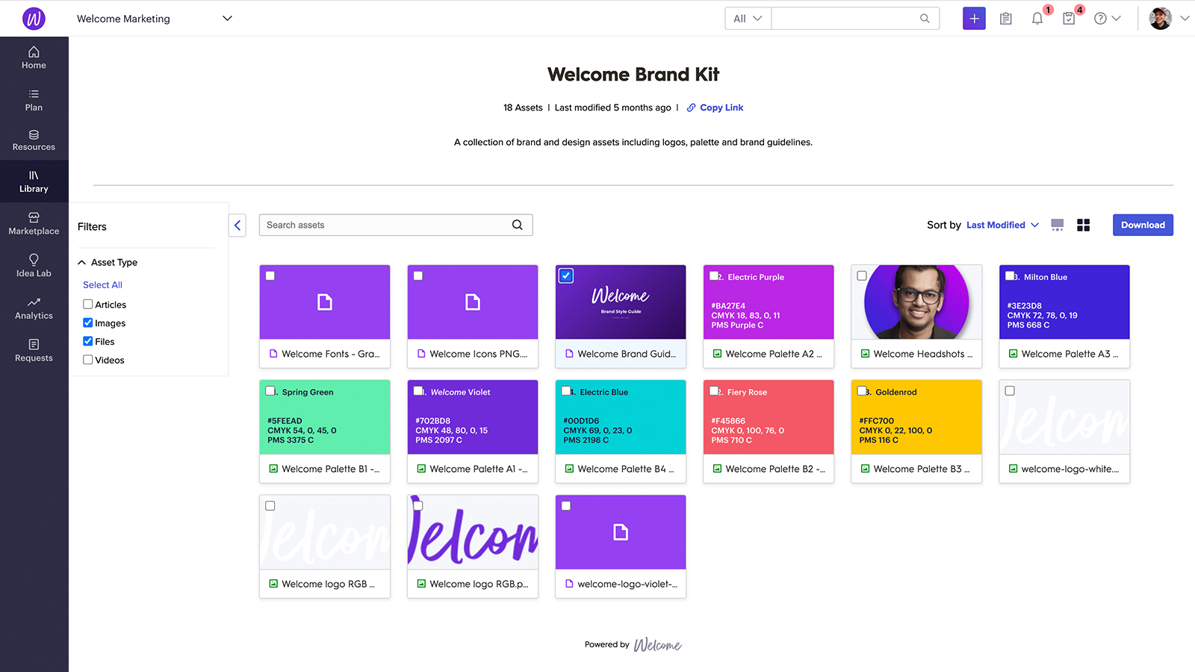Click the asset search magnifier icon
The height and width of the screenshot is (672, 1195).
coord(517,225)
